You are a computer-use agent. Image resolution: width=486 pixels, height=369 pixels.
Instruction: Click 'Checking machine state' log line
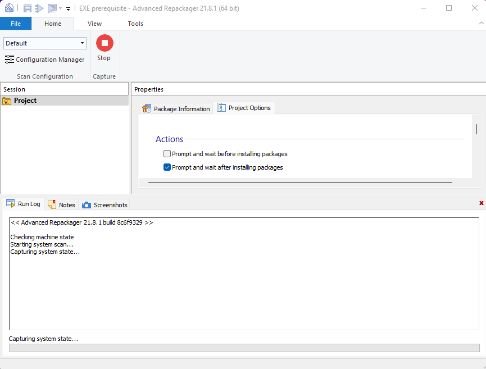tap(42, 237)
